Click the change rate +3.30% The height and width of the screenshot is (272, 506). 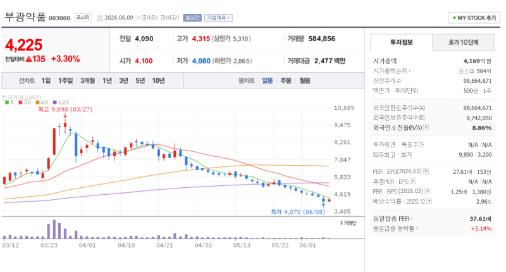coord(66,59)
